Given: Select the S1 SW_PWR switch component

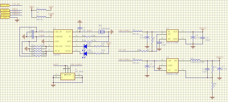Looking at the screenshot, I should click(x=68, y=76).
